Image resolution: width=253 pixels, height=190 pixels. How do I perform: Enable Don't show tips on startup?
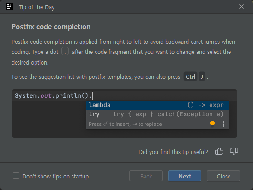[16, 176]
